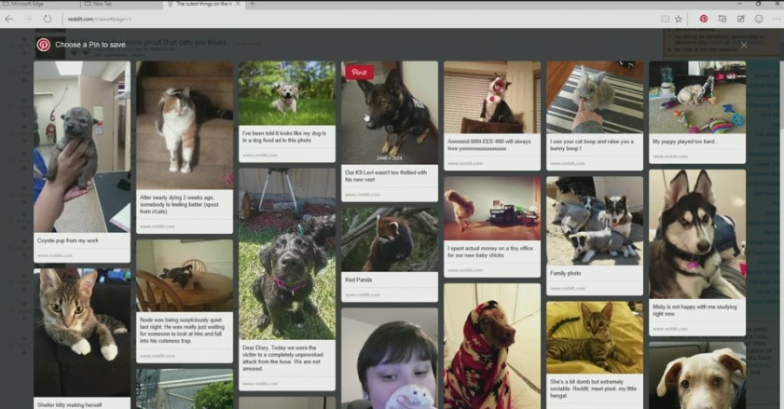Click the red Pin it button

click(x=359, y=72)
